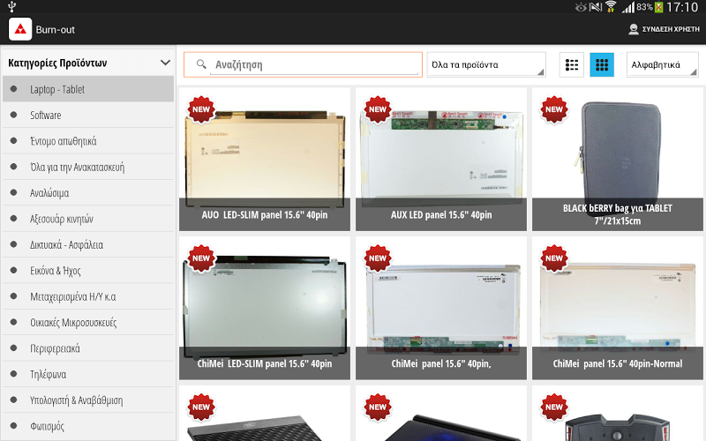Tap the battery 83% indicator
The height and width of the screenshot is (441, 706).
[650, 7]
